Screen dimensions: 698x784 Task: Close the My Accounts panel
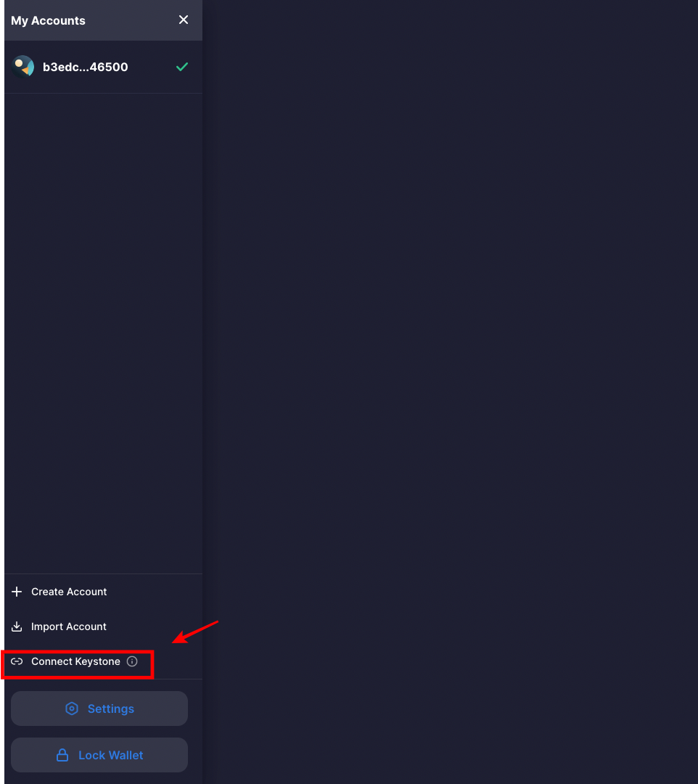pyautogui.click(x=184, y=20)
